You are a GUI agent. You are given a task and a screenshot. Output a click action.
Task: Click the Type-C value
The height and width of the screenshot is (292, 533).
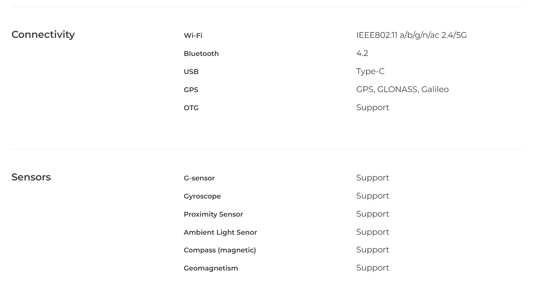(x=370, y=71)
